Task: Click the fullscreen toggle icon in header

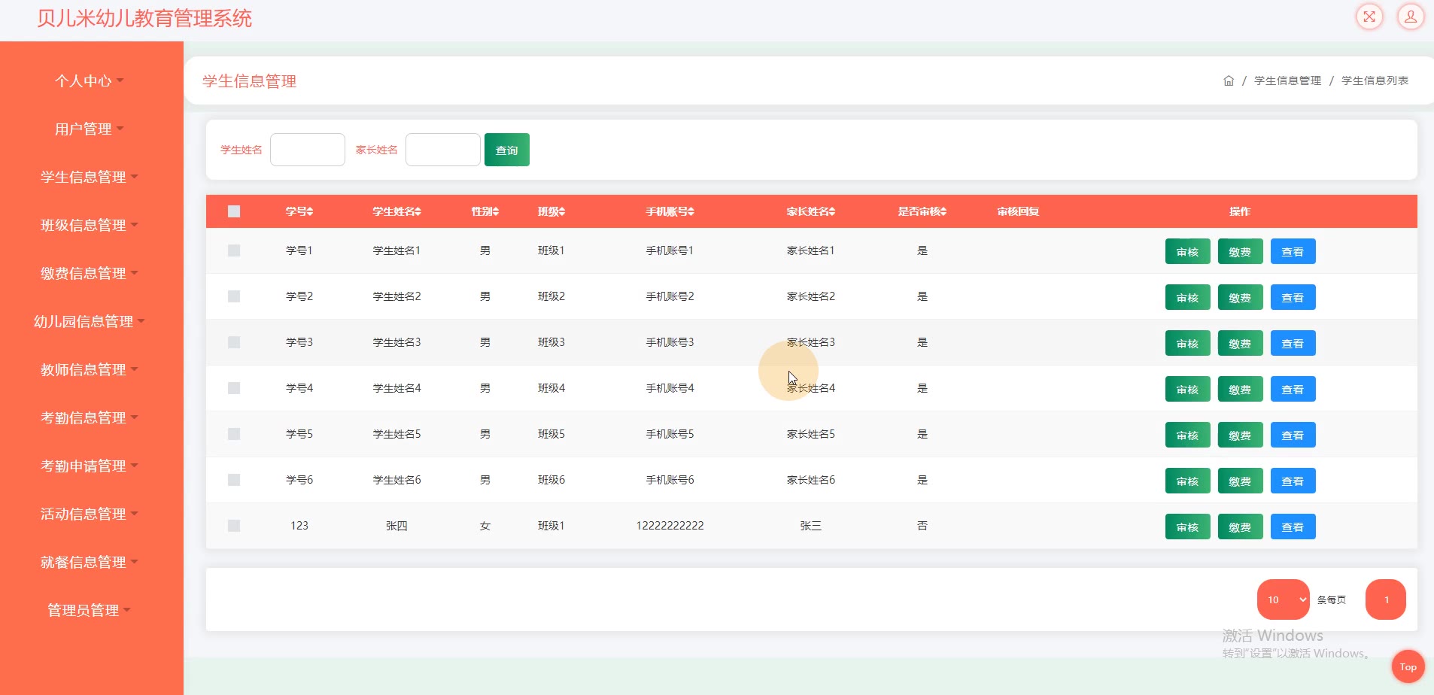Action: pyautogui.click(x=1369, y=17)
